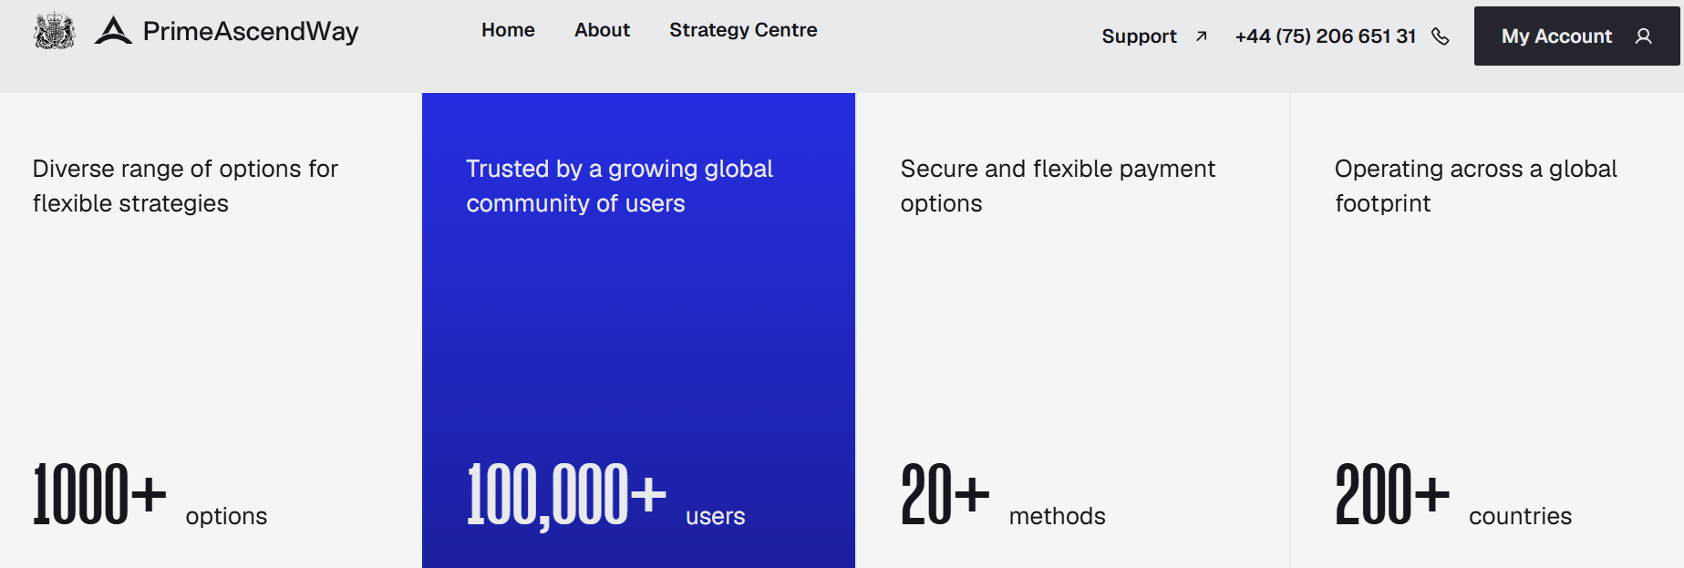Click the user profile icon in My Account
This screenshot has width=1684, height=568.
click(x=1643, y=36)
